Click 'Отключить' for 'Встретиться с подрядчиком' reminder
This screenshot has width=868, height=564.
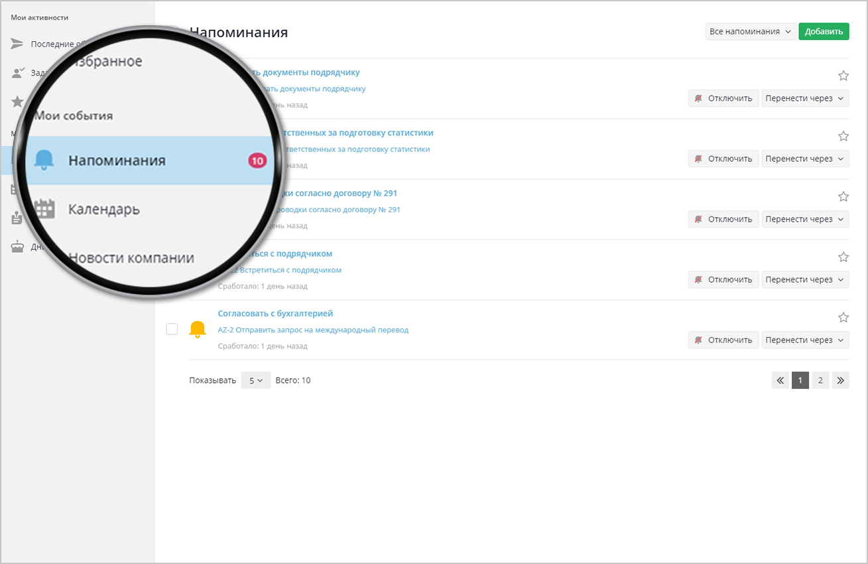tap(723, 279)
